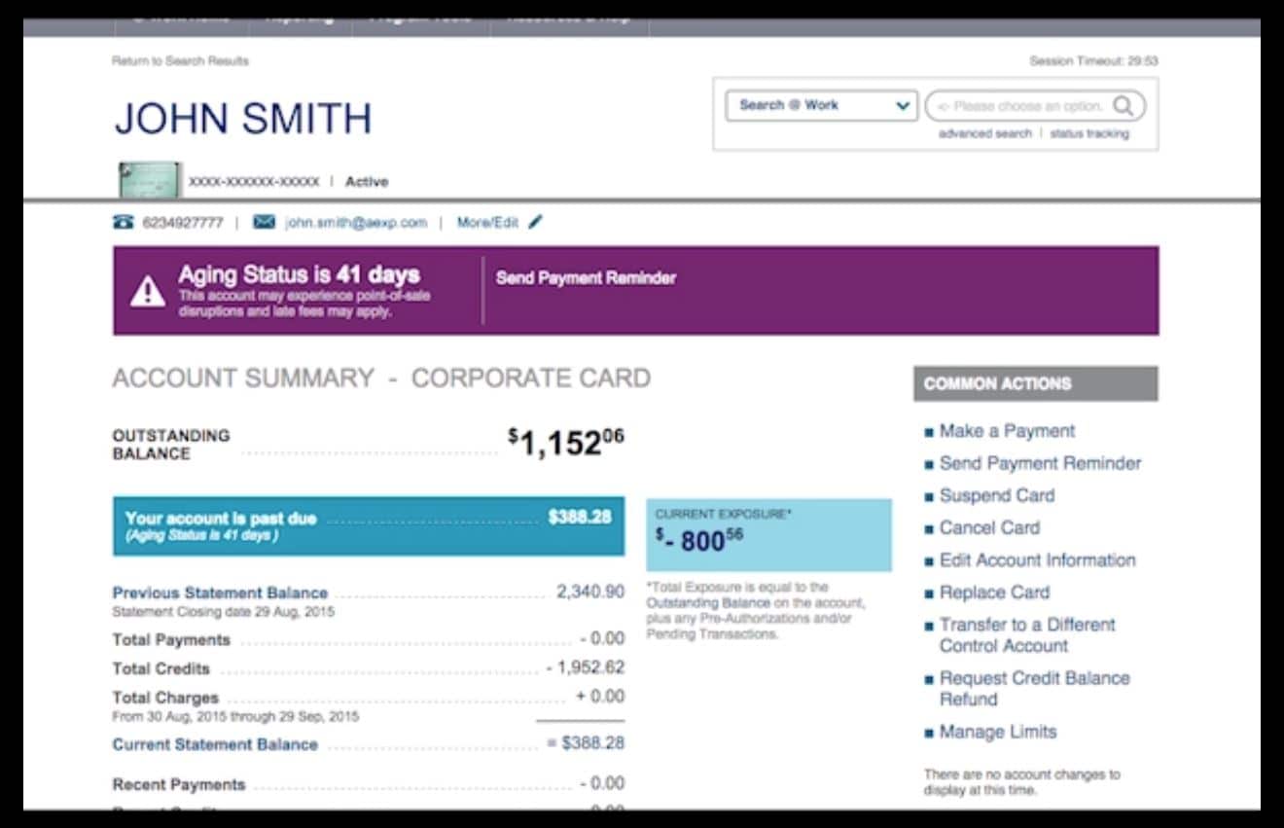This screenshot has height=828, width=1284.
Task: Click Send Payment Reminder in the purple banner
Action: [x=585, y=277]
